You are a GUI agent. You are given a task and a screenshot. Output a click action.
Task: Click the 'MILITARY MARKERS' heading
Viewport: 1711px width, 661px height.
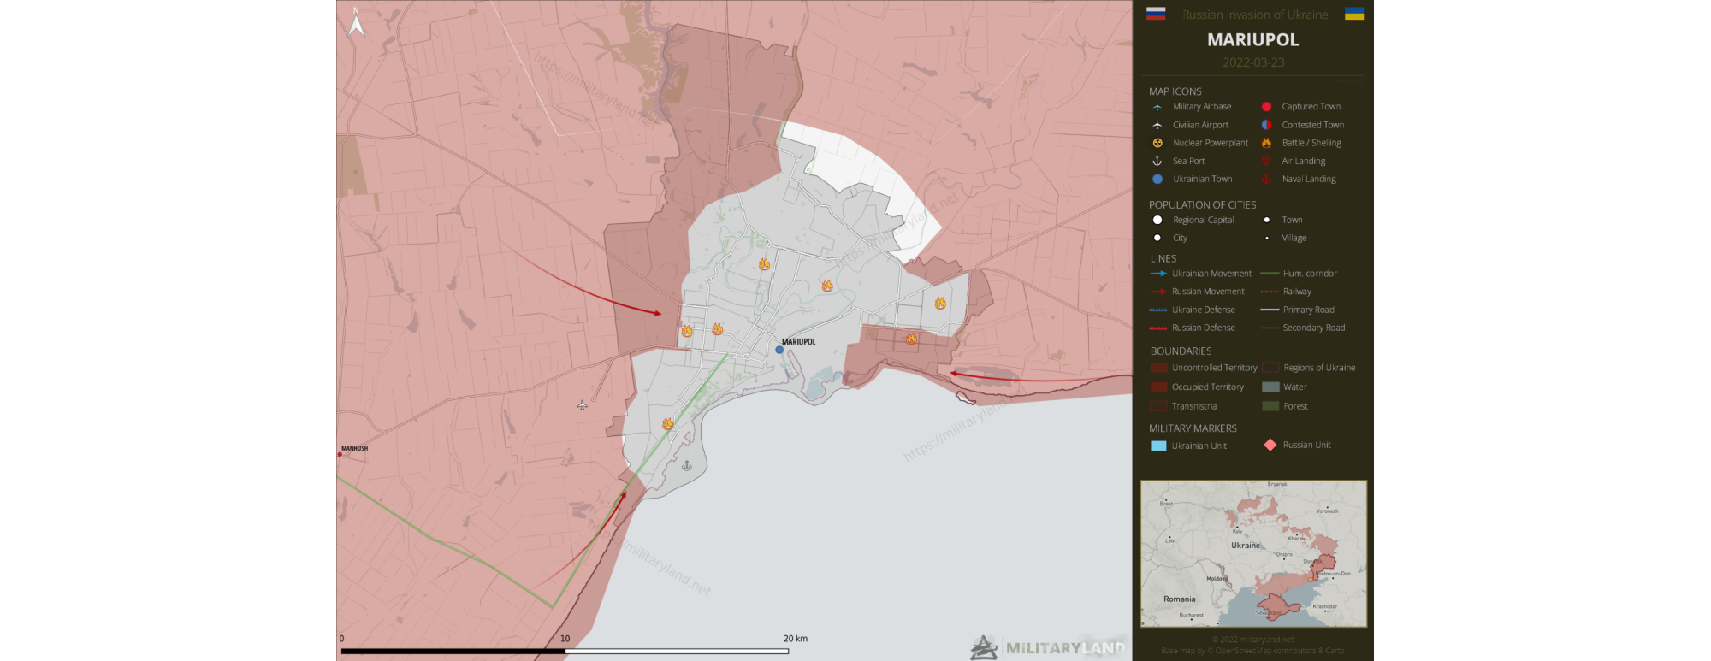pyautogui.click(x=1193, y=428)
